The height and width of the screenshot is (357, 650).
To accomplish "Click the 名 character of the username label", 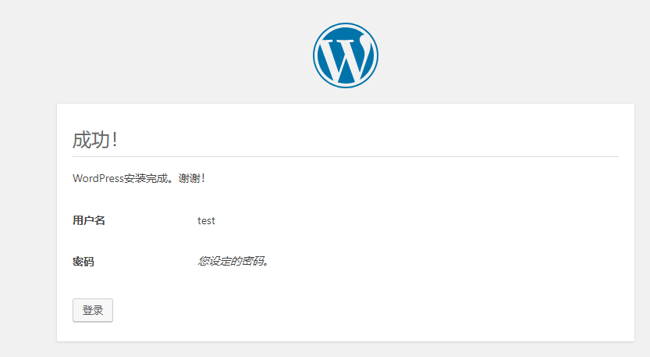I will point(100,220).
